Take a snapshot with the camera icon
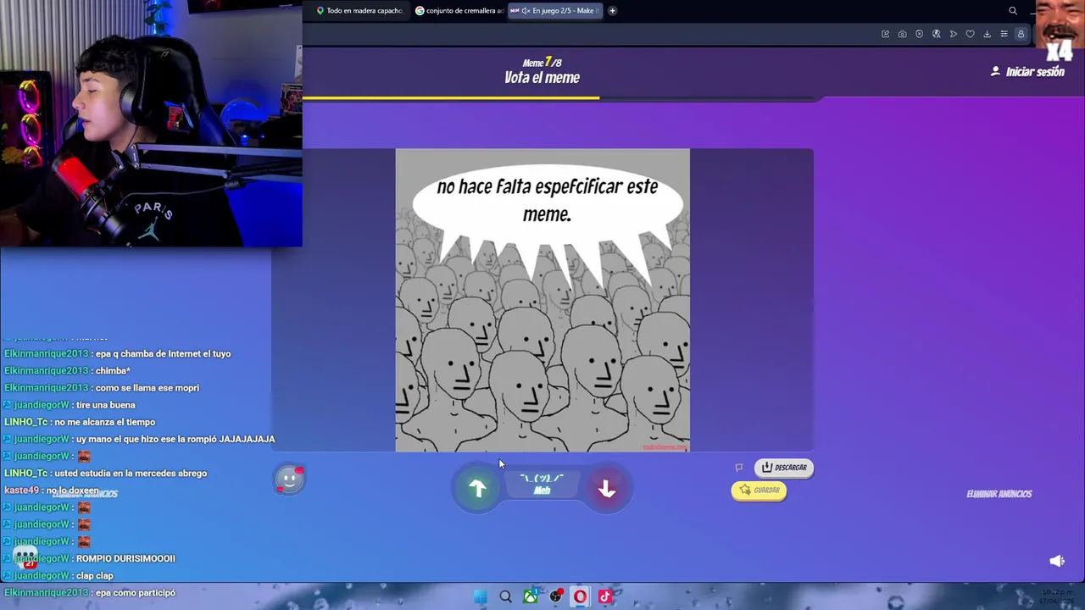The image size is (1085, 610). click(x=903, y=34)
